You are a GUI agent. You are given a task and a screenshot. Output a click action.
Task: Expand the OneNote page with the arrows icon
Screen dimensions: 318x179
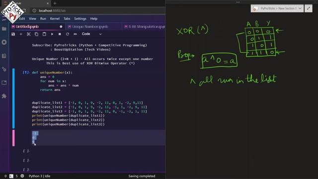[309, 8]
